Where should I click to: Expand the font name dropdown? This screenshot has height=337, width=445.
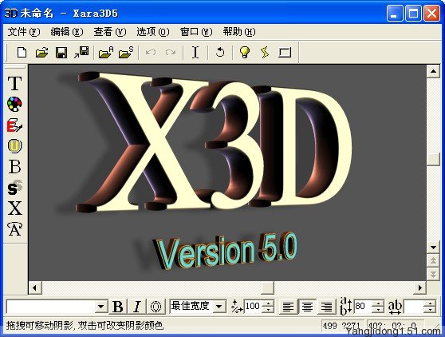pos(100,307)
